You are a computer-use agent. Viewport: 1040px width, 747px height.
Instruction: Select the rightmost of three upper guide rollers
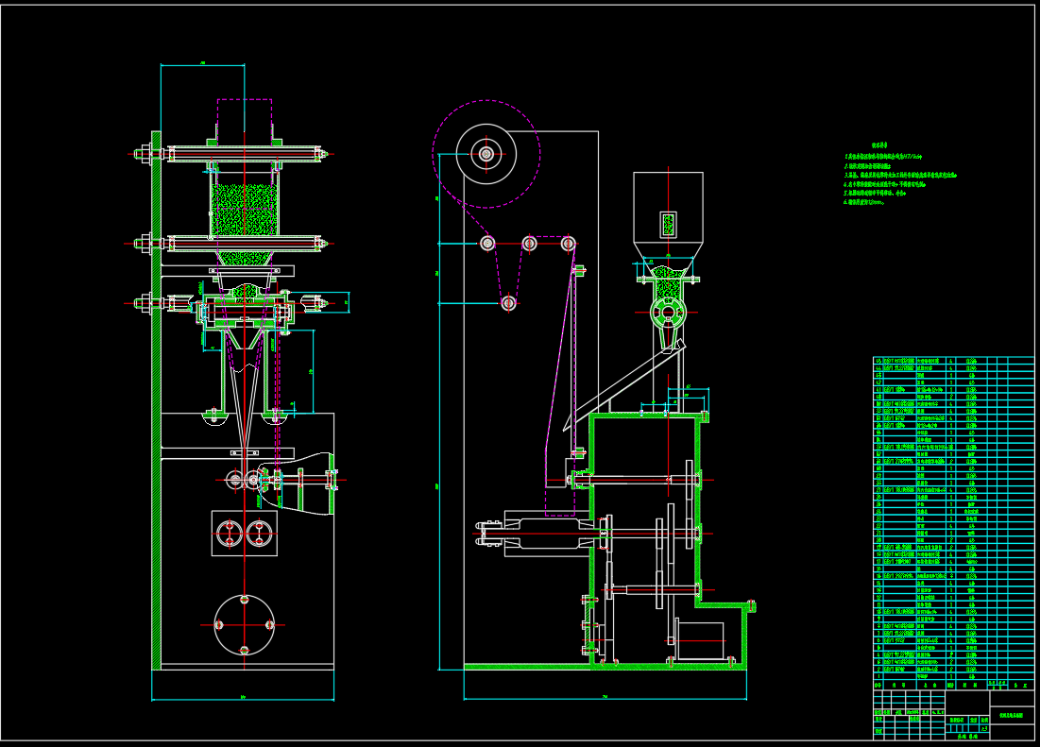click(x=568, y=244)
